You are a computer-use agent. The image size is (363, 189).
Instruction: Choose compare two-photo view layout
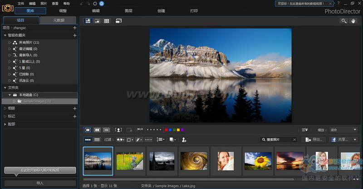coord(97,130)
